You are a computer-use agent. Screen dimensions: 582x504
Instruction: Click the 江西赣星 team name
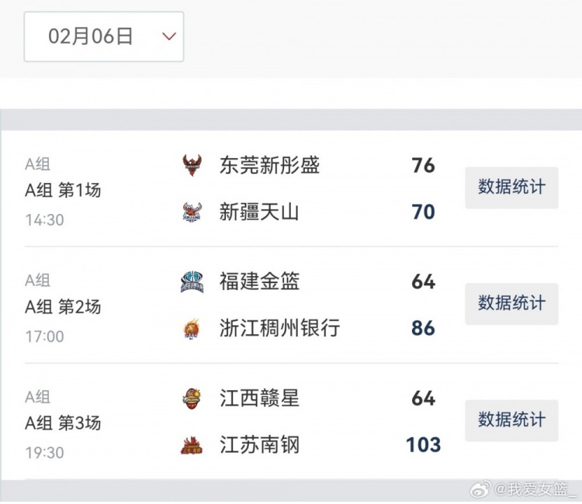(259, 399)
